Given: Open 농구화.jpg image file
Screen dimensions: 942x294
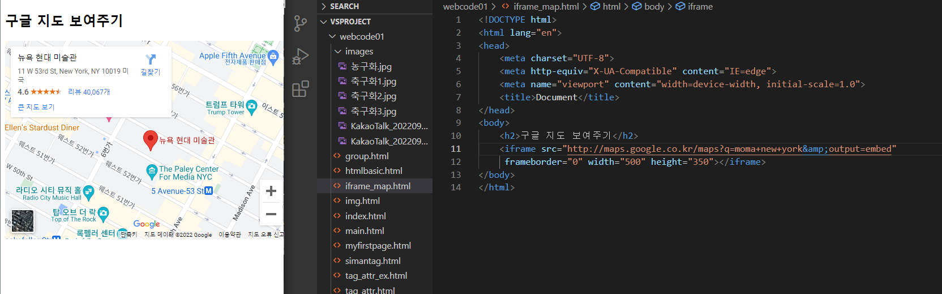Looking at the screenshot, I should coord(371,66).
